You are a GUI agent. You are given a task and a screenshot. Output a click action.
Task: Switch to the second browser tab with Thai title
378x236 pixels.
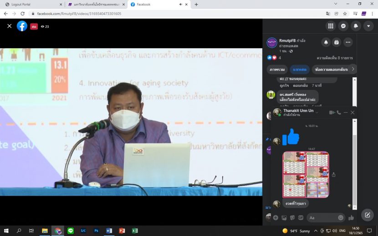(x=97, y=5)
